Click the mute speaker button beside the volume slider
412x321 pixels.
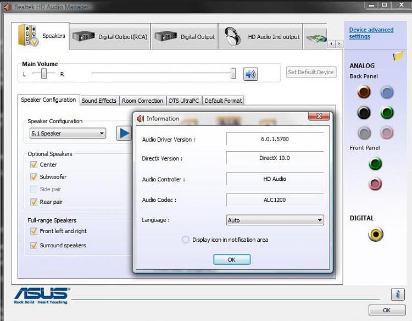coord(250,74)
